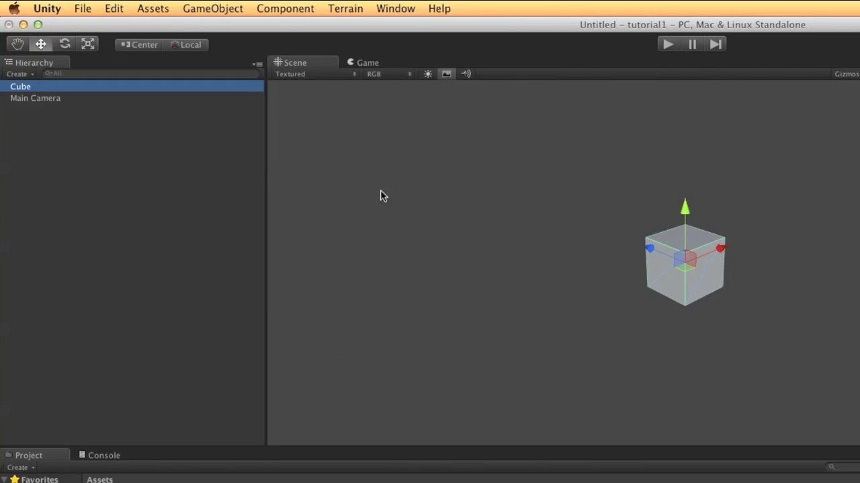Select the Scale tool
The height and width of the screenshot is (483, 860).
point(88,44)
